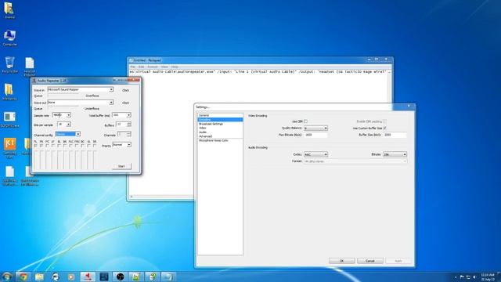501x282 pixels.
Task: Tick the SL channel checkbox in Audio Repeater
Action: coord(88,146)
